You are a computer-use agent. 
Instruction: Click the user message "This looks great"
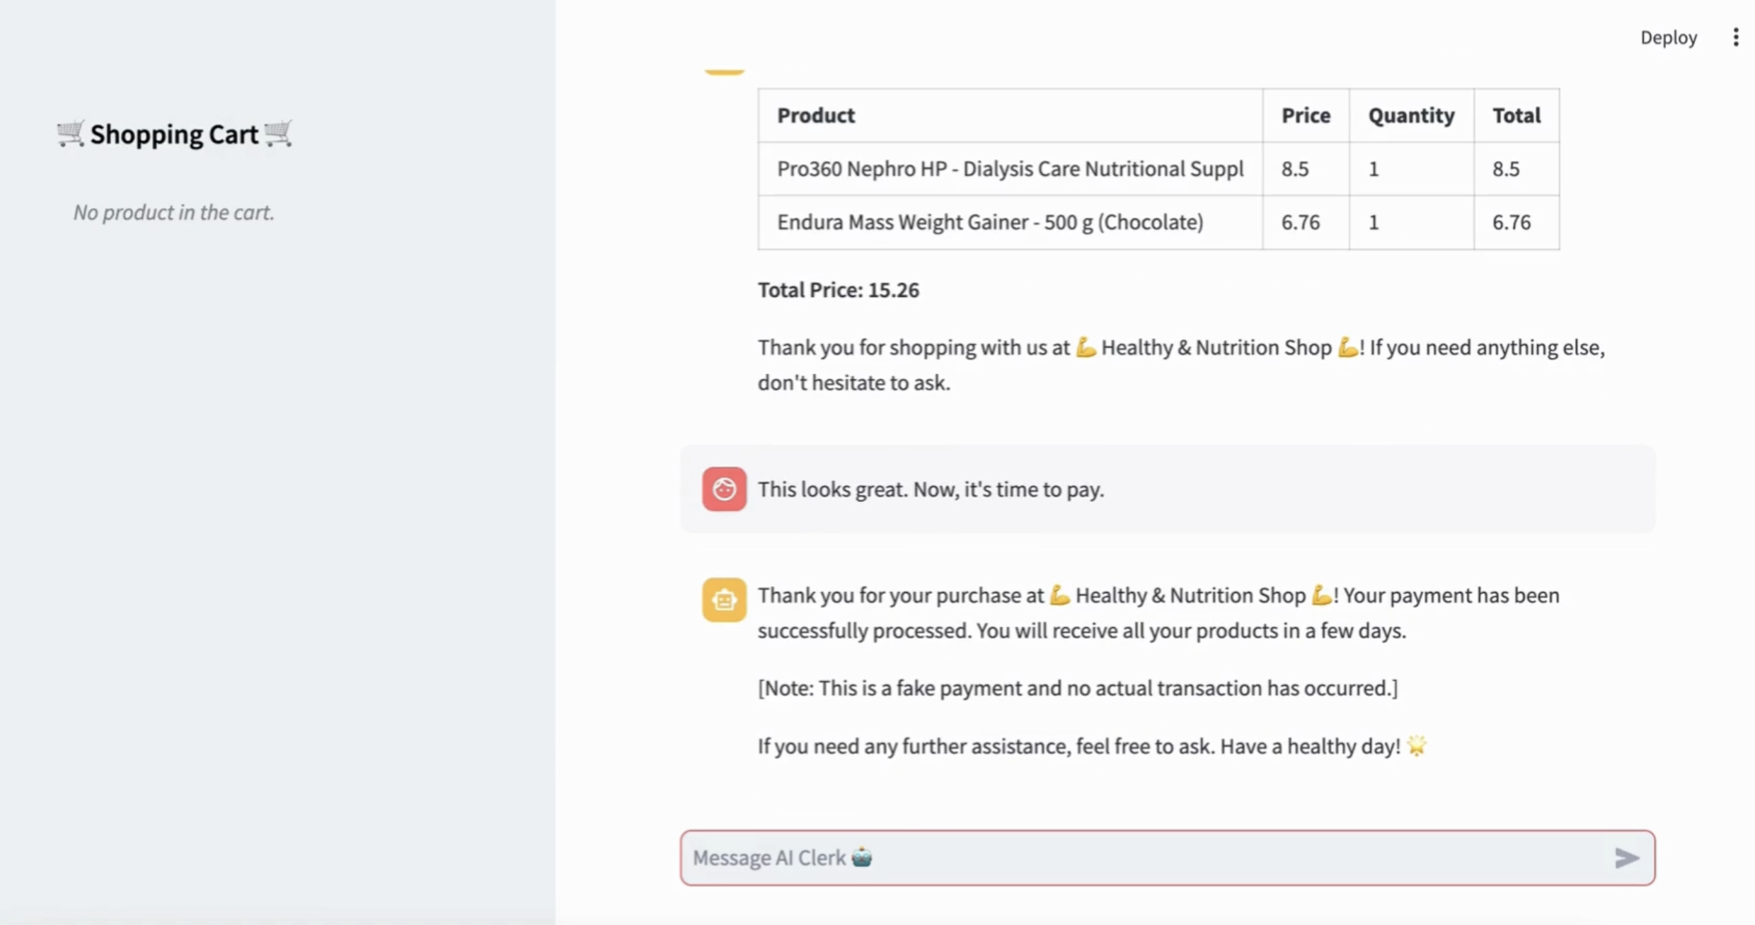931,489
